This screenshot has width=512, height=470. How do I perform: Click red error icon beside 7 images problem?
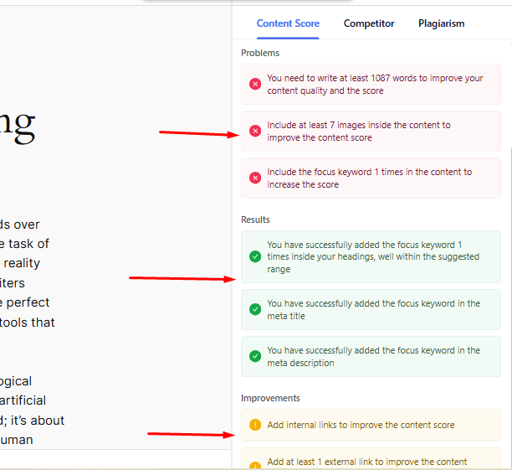pos(255,132)
